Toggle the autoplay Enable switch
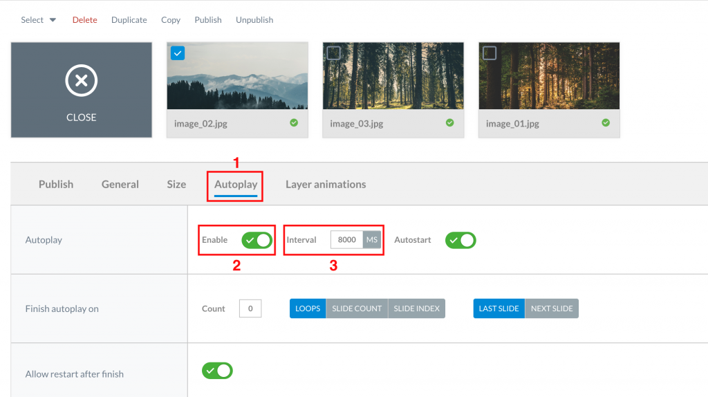The width and height of the screenshot is (708, 397). 257,240
